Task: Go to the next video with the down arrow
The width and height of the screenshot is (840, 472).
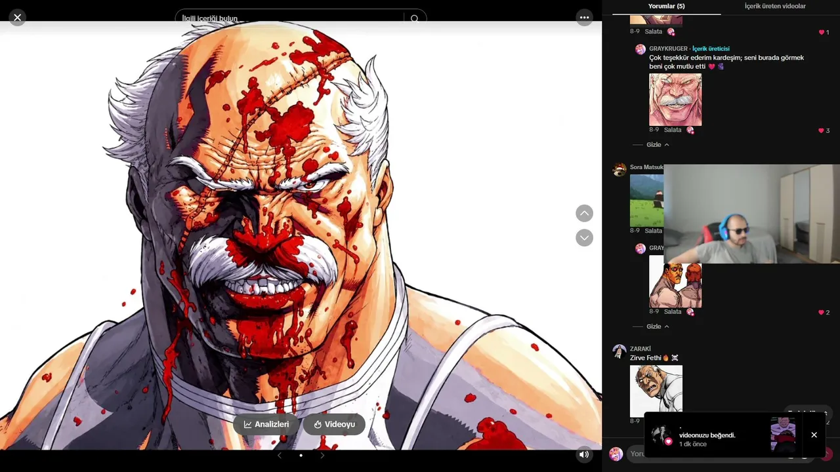Action: 584,237
